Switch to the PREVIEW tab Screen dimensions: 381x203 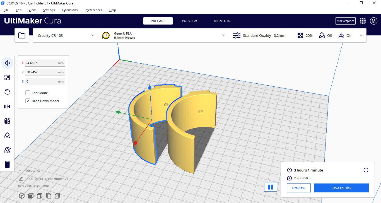189,21
